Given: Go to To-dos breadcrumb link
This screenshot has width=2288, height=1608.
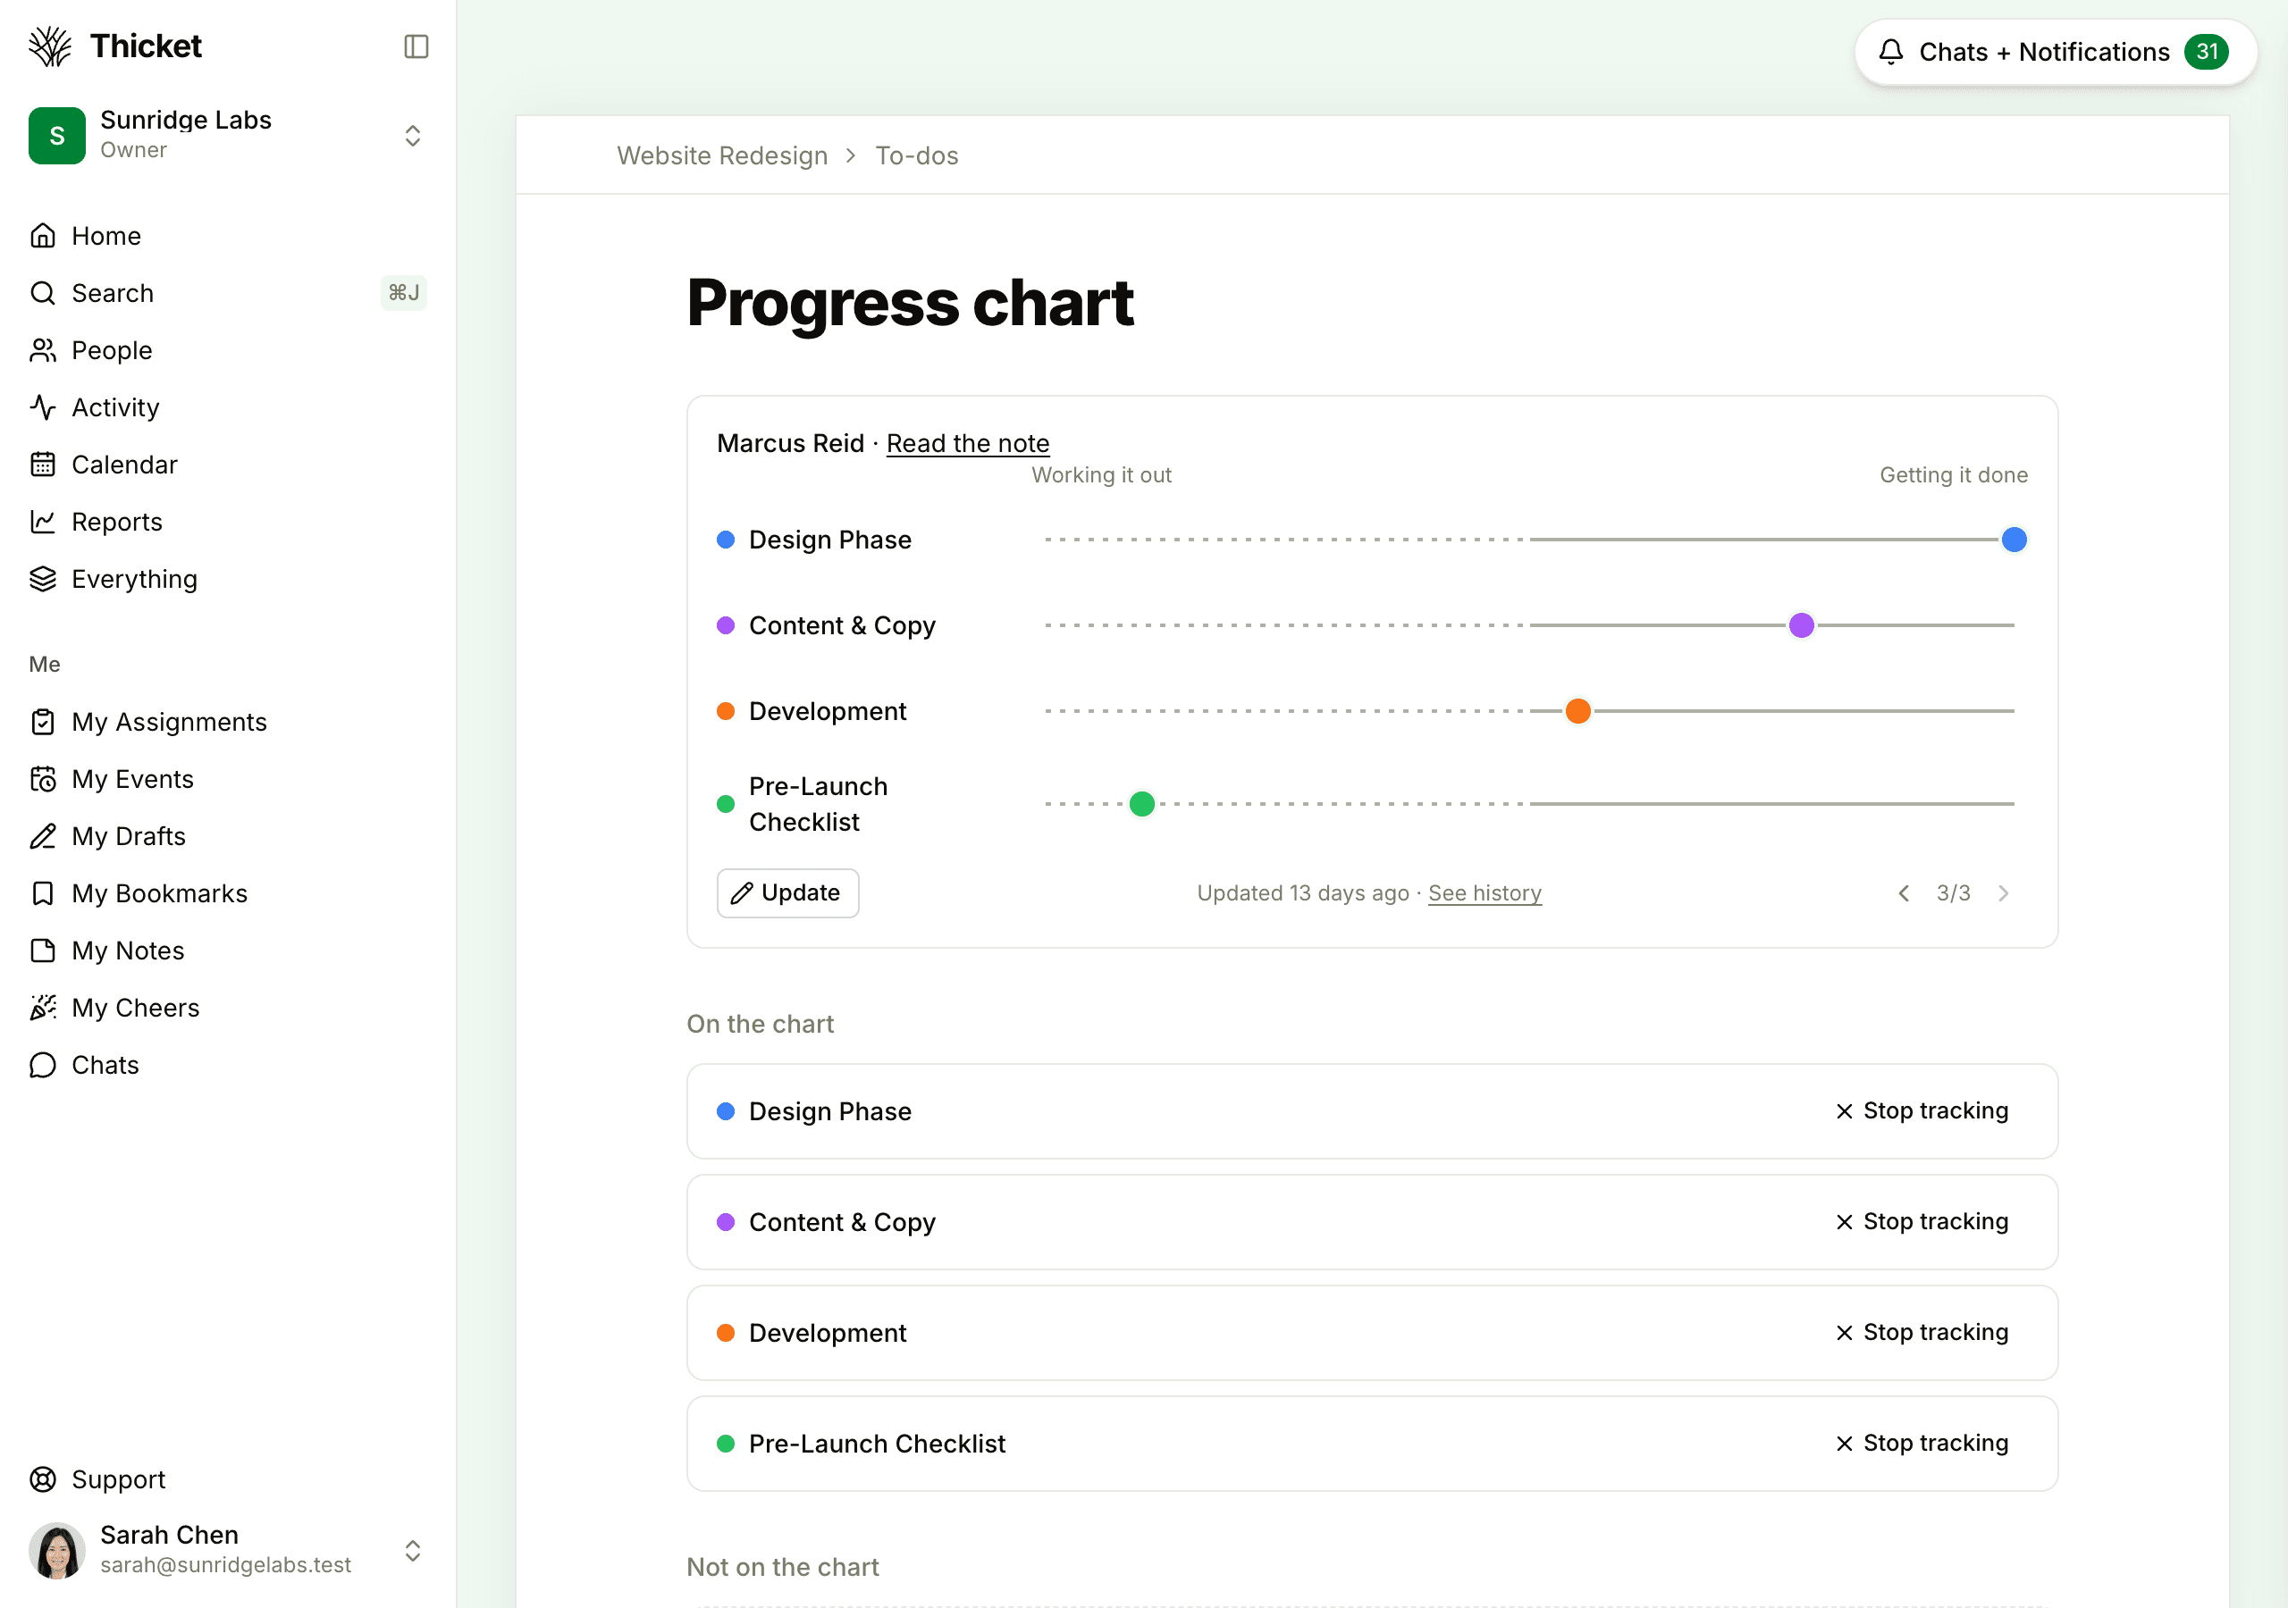Looking at the screenshot, I should pyautogui.click(x=917, y=155).
